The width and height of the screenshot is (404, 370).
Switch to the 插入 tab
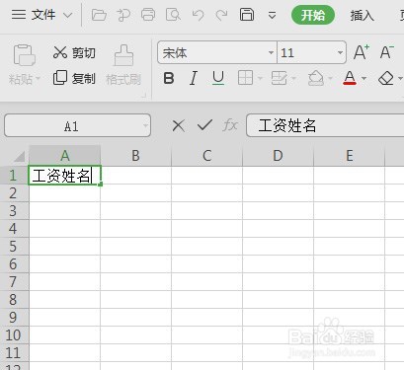click(362, 15)
